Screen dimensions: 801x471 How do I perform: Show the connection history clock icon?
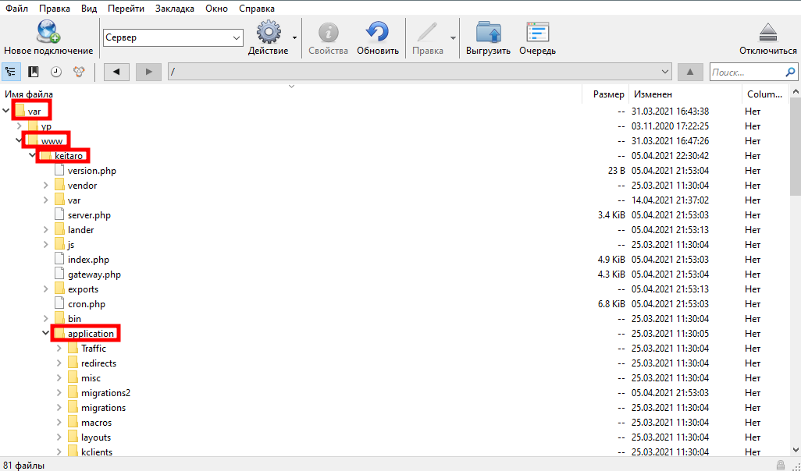pos(56,72)
